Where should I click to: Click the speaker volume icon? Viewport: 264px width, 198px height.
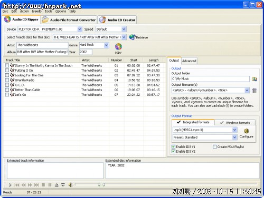[70, 185]
